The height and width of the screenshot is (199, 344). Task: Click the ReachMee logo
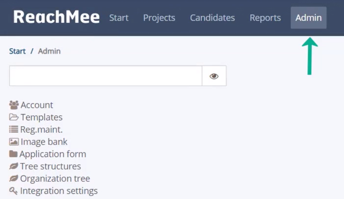pos(56,17)
